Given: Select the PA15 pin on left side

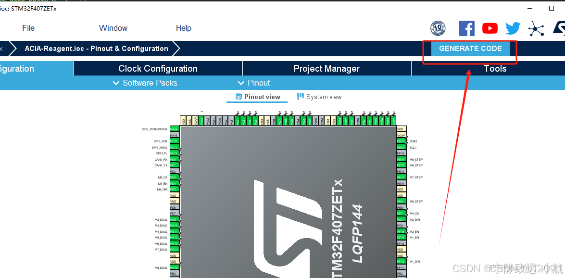Looking at the screenshot, I should tap(175, 135).
